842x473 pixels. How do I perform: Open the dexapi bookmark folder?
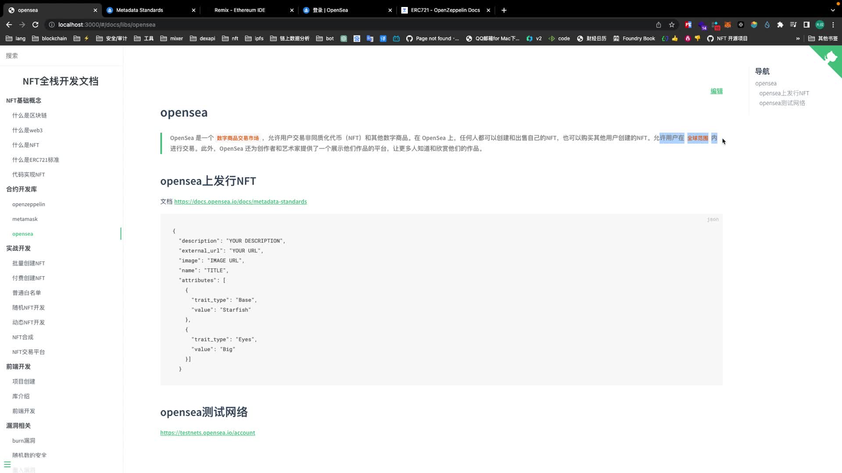[x=203, y=39]
